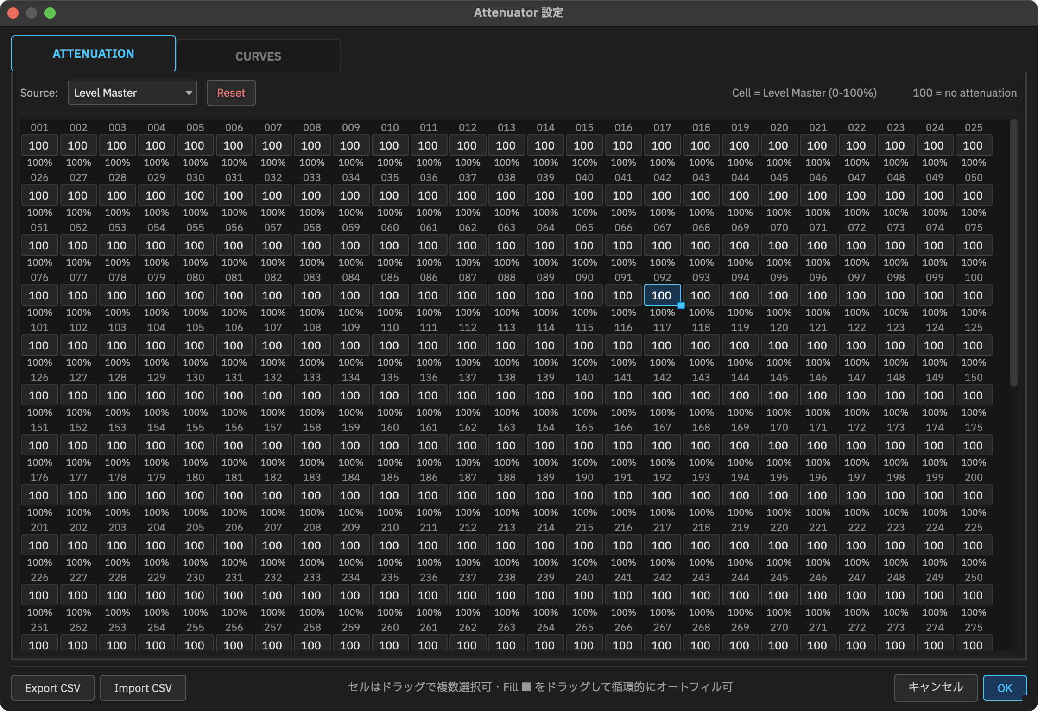This screenshot has width=1038, height=711.
Task: Click the '100 = no attenuation' hint text
Action: click(965, 93)
